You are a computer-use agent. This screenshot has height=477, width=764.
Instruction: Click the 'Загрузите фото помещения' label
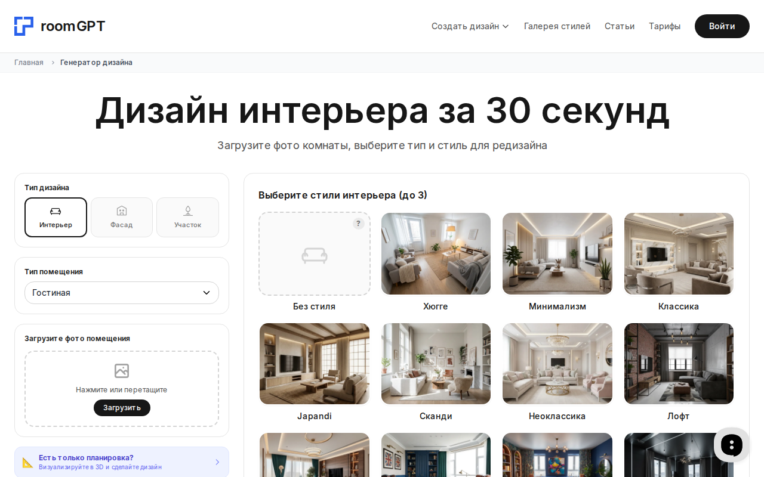click(x=77, y=338)
